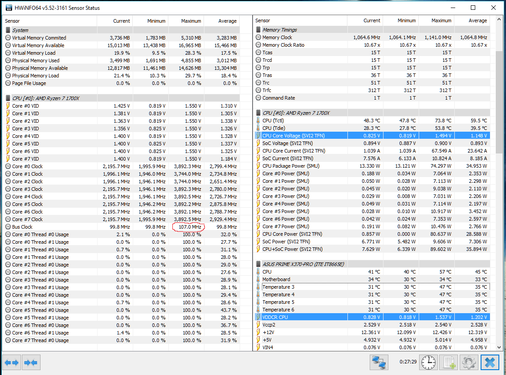Close sensors with the blue X button

tap(490, 363)
